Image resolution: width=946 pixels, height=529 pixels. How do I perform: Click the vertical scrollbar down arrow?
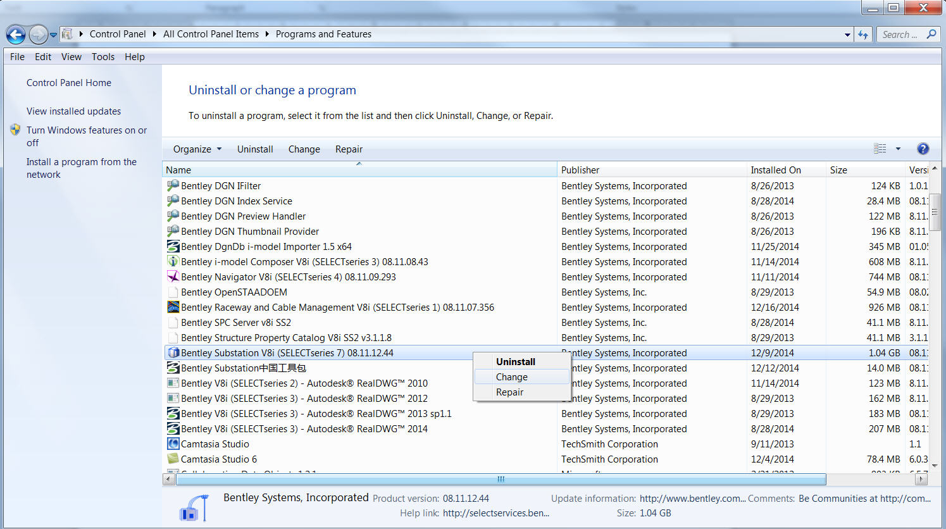point(935,466)
